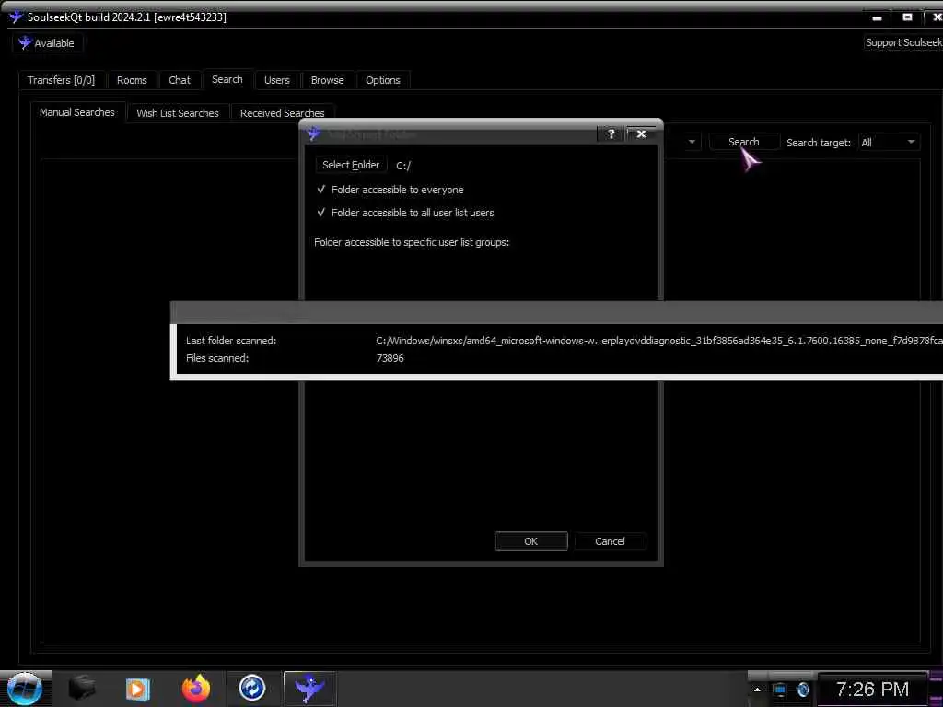This screenshot has width=943, height=707.
Task: Click the Search button
Action: pos(744,142)
